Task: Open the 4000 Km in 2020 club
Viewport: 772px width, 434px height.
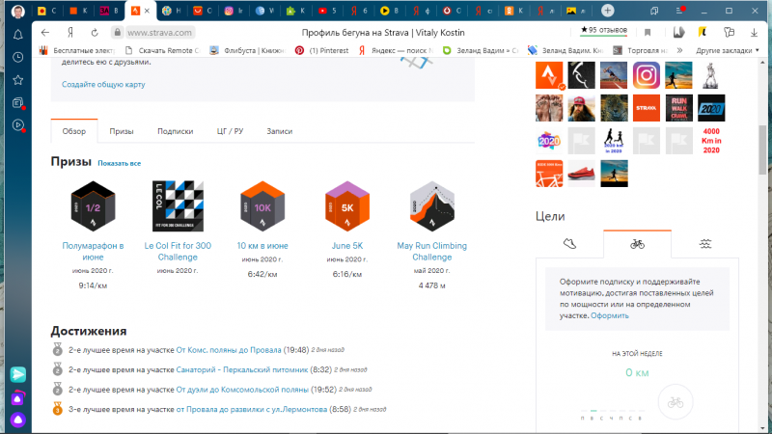Action: tap(711, 141)
